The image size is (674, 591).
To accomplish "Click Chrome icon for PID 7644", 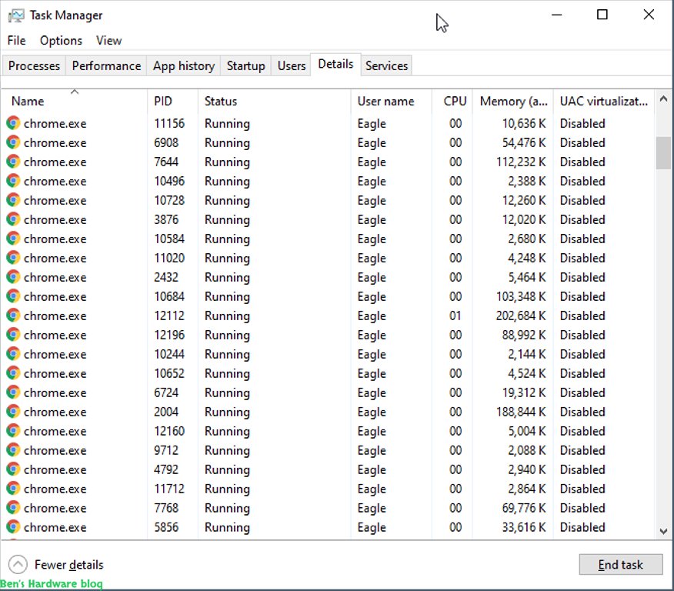I will (x=13, y=162).
